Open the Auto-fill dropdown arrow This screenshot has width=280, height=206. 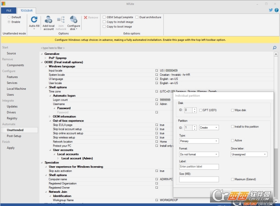[x=34, y=29]
